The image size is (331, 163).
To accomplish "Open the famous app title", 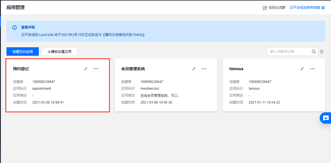I will point(236,69).
